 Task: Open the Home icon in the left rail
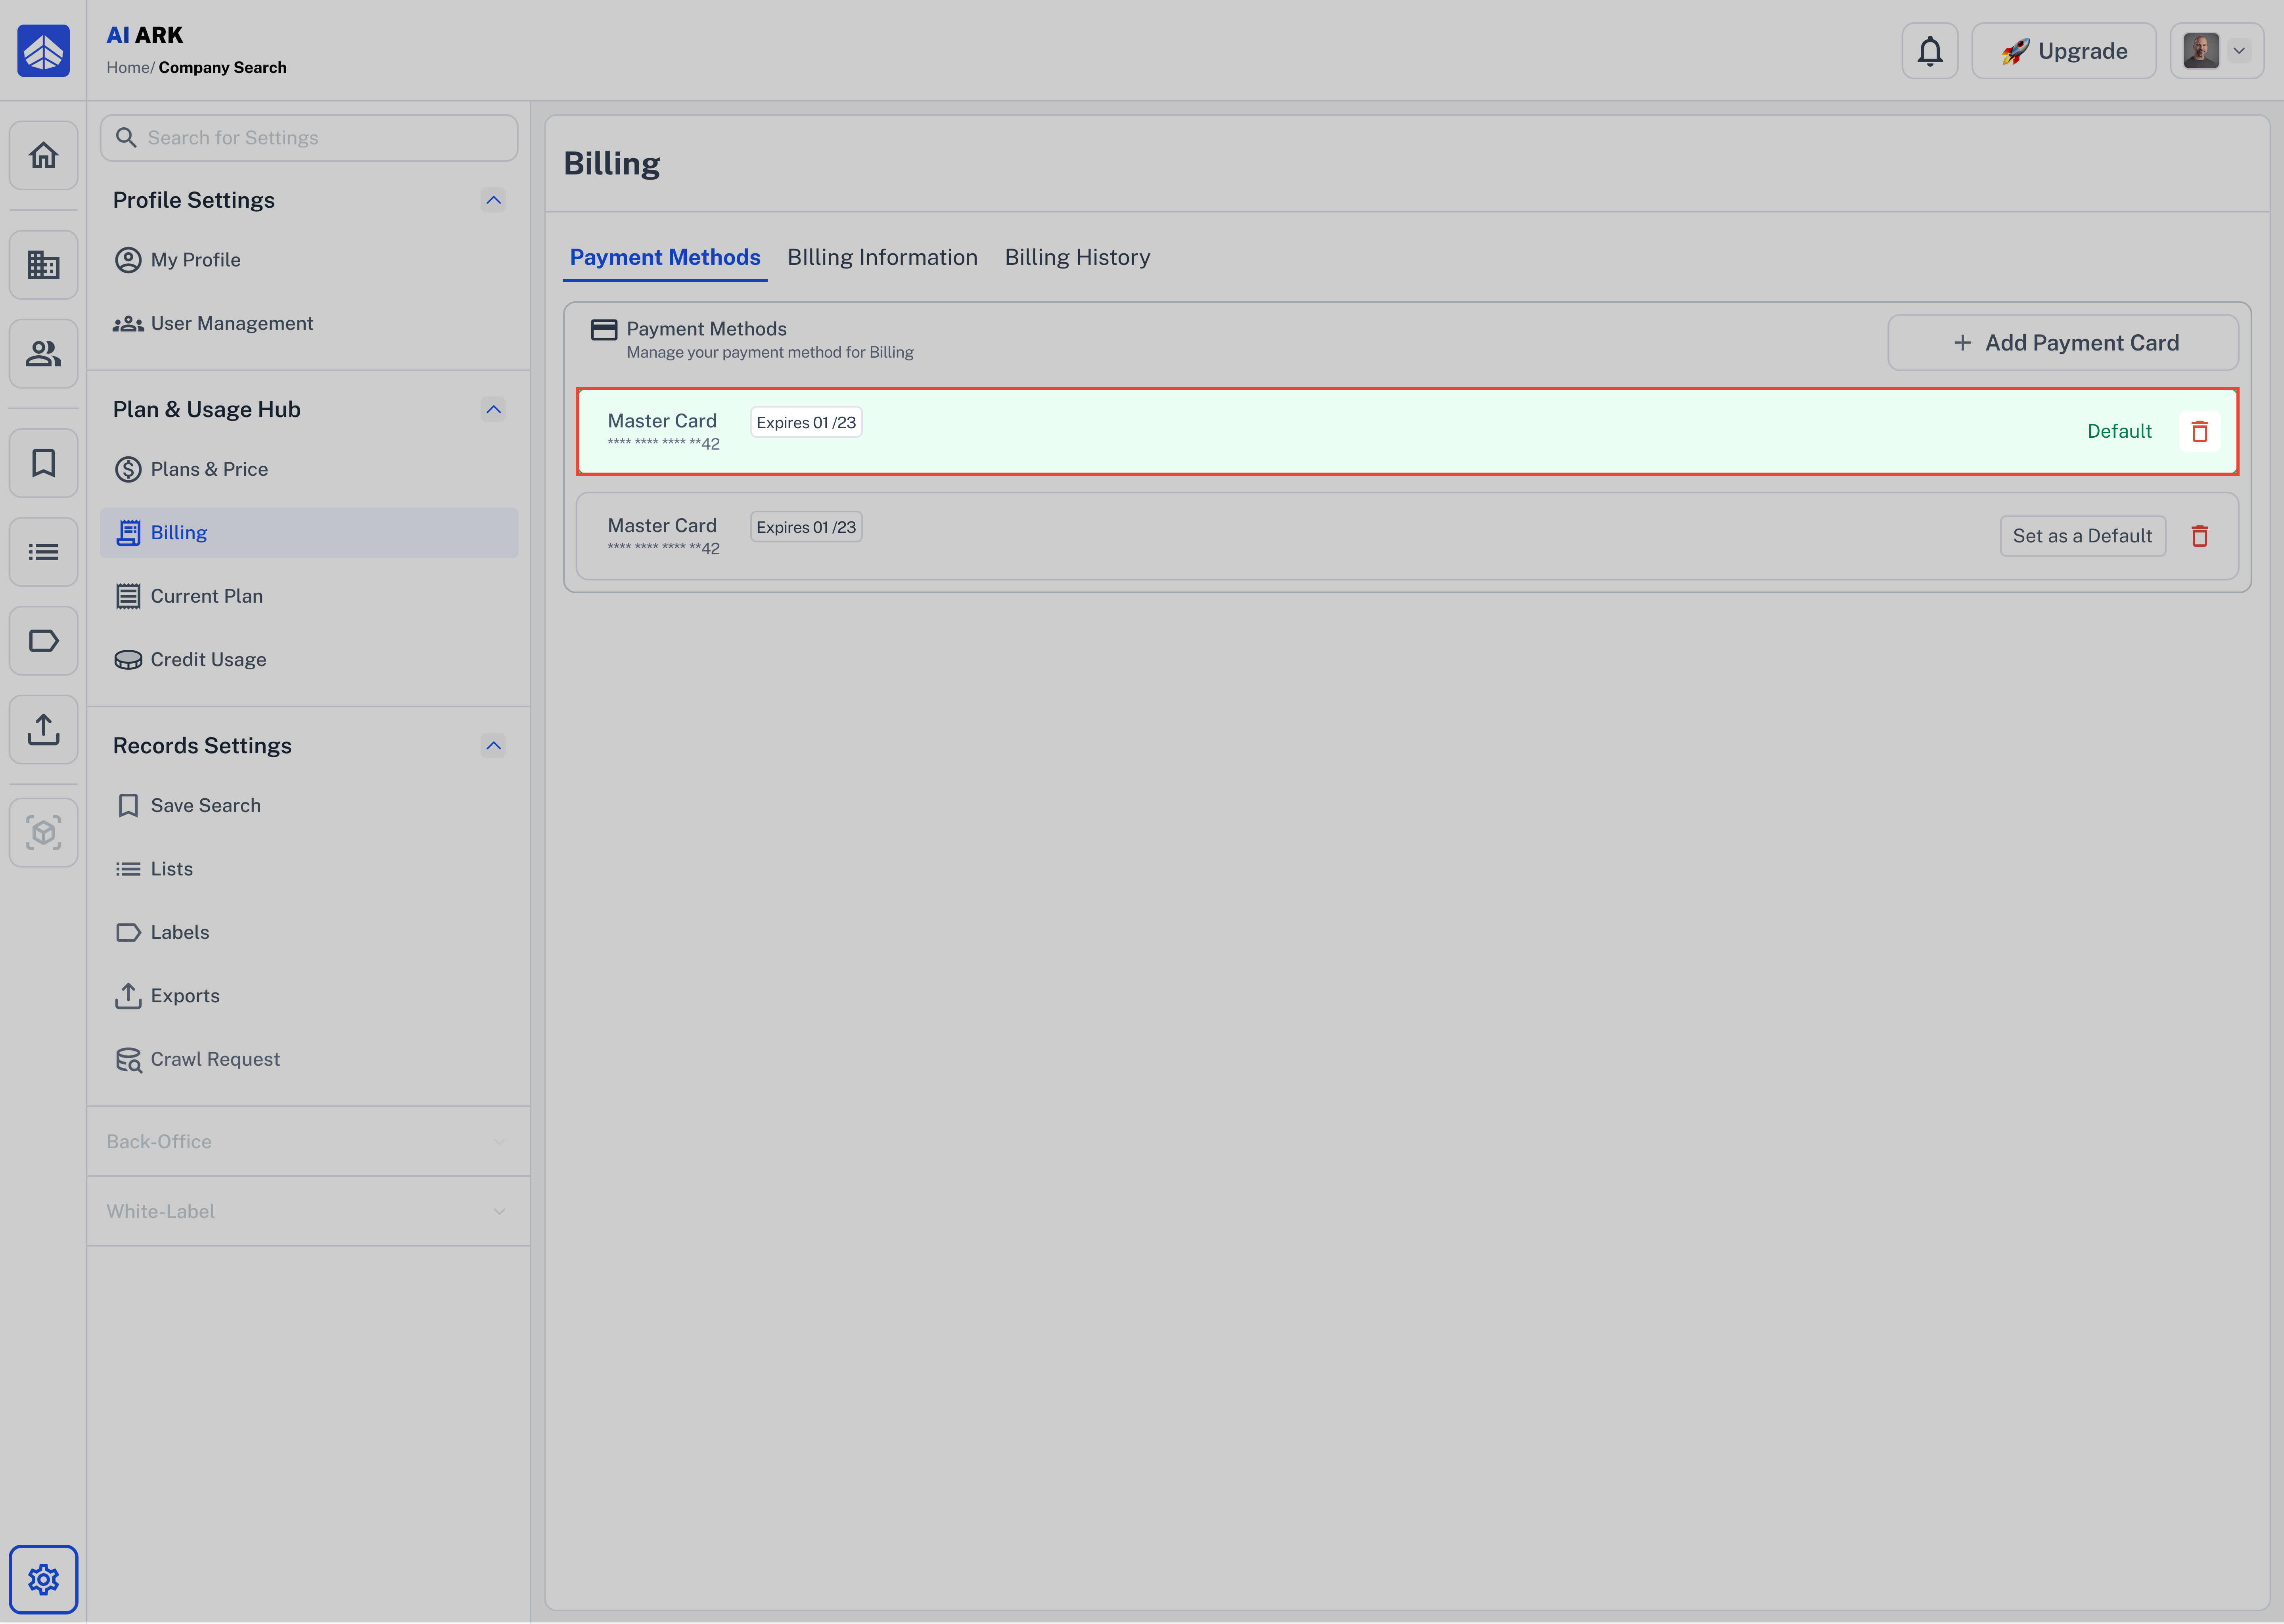(x=43, y=155)
